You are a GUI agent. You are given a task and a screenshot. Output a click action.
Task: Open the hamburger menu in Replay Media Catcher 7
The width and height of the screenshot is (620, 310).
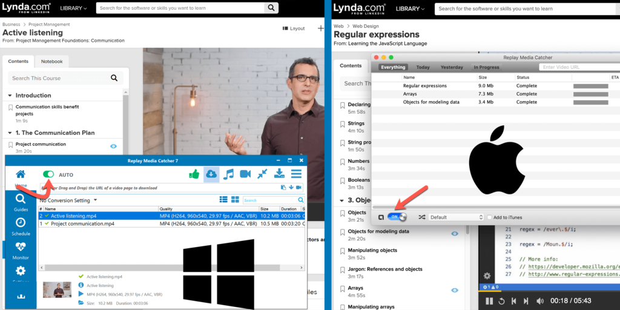297,174
